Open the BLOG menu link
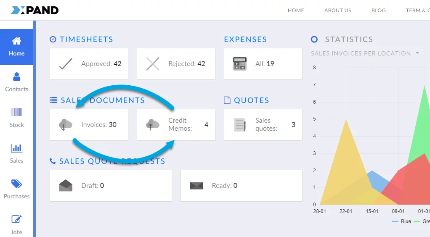The height and width of the screenshot is (237, 430). point(378,11)
